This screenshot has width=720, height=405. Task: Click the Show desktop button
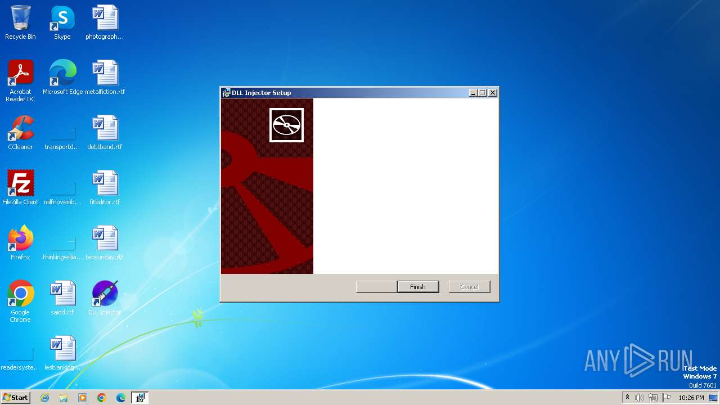(x=714, y=398)
